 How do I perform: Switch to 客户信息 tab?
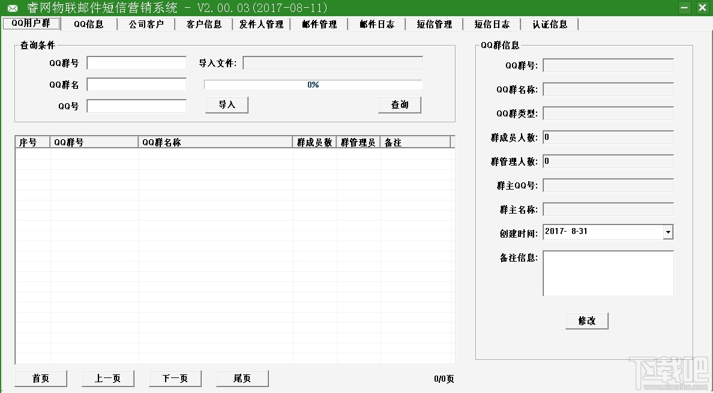pyautogui.click(x=203, y=24)
